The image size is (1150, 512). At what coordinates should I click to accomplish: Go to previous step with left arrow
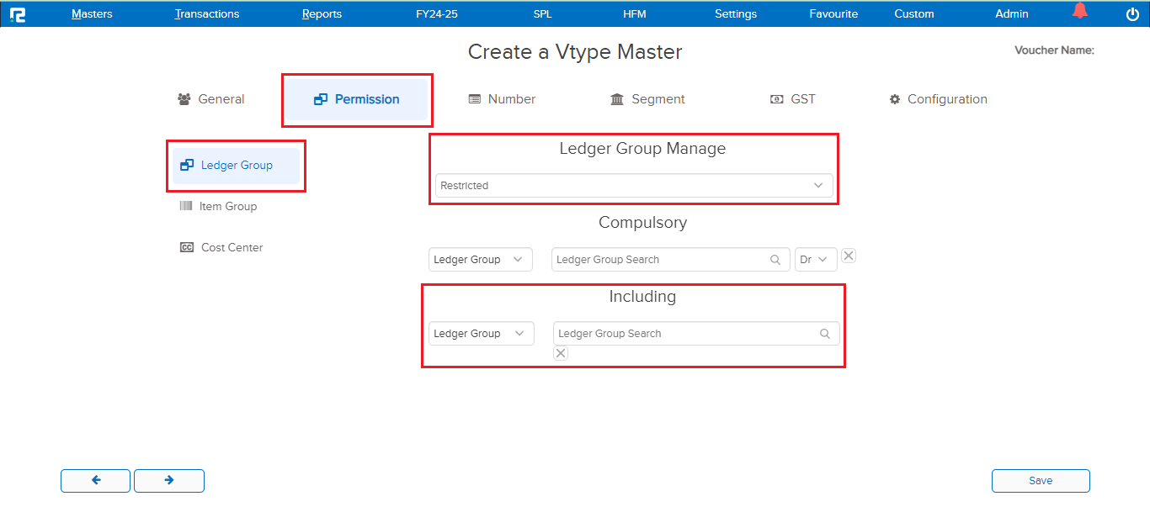tap(95, 480)
